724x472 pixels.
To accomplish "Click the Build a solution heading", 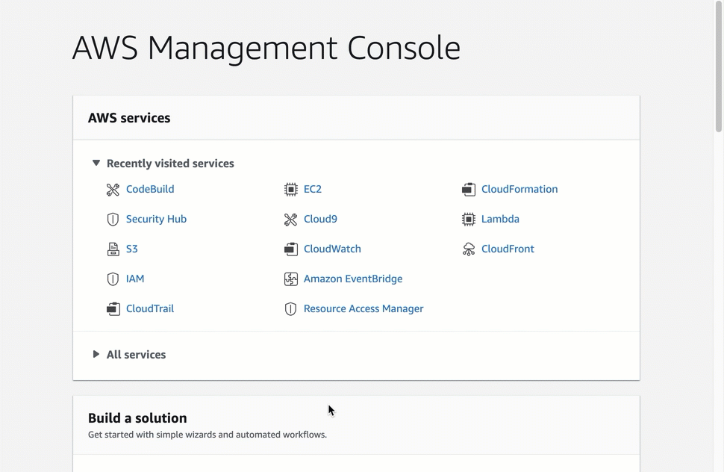I will 137,418.
